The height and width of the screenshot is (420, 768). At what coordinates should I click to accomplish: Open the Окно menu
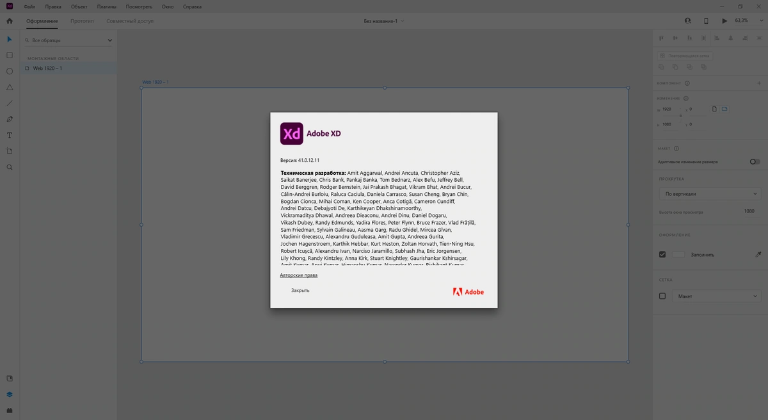[x=168, y=6]
